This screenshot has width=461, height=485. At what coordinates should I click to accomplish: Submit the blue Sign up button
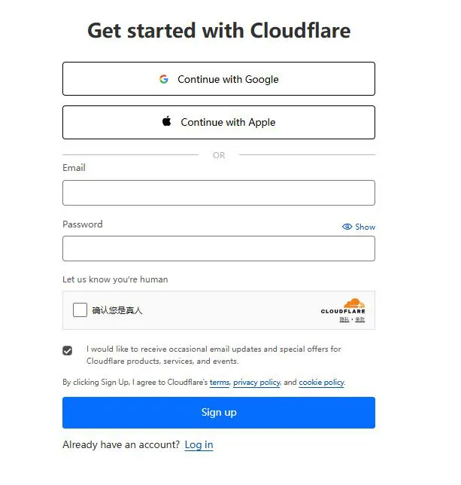(219, 413)
